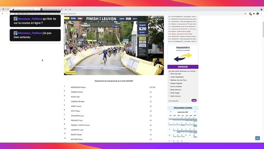Viewport: 264px width, 149px height.
Task: Click the winner's time 3:37:36
Action: pos(152,87)
